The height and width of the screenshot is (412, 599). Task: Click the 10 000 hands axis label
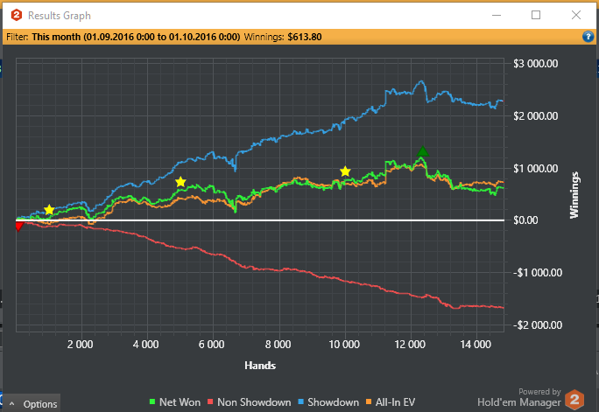[x=344, y=345]
